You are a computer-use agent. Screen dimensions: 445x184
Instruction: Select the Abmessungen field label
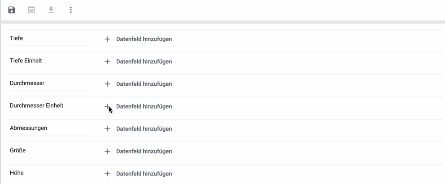29,128
